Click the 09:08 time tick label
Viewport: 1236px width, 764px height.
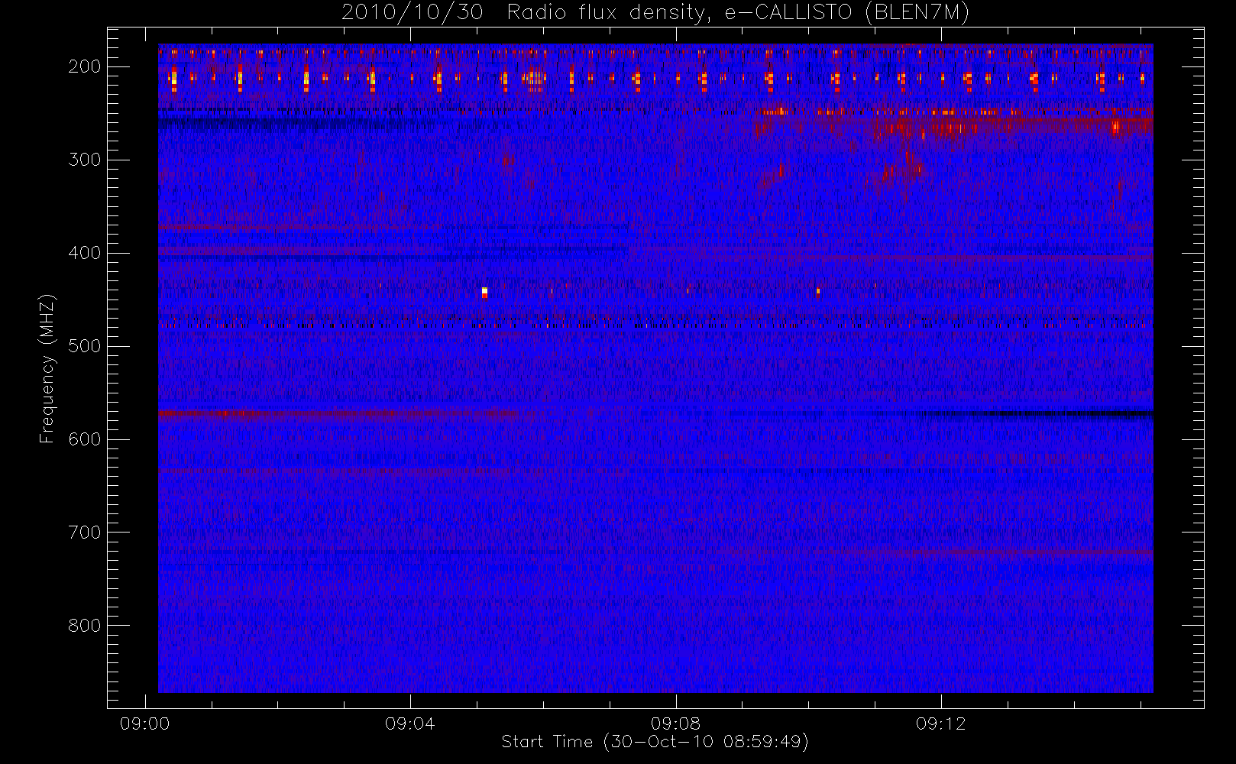675,724
